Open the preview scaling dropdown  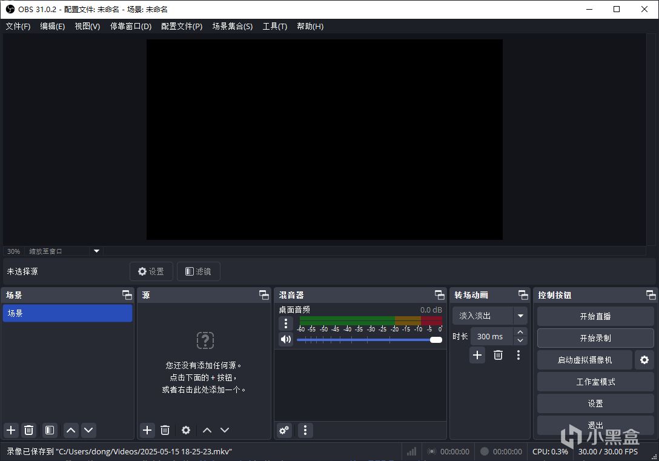pos(96,251)
